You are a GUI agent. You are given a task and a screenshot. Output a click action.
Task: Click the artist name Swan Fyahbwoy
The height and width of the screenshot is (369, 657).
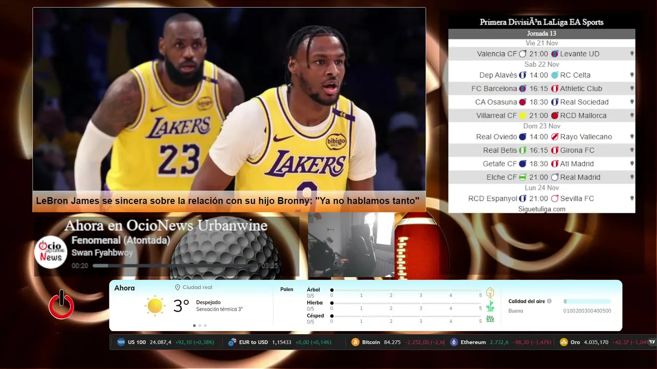point(102,253)
